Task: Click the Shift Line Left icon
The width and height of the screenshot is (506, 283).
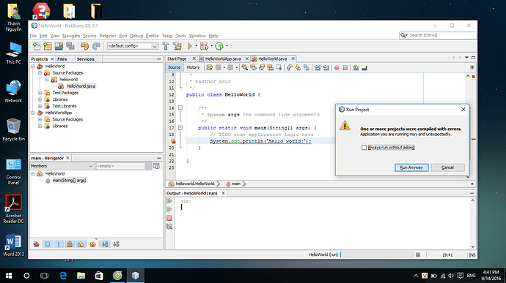Action: point(318,67)
